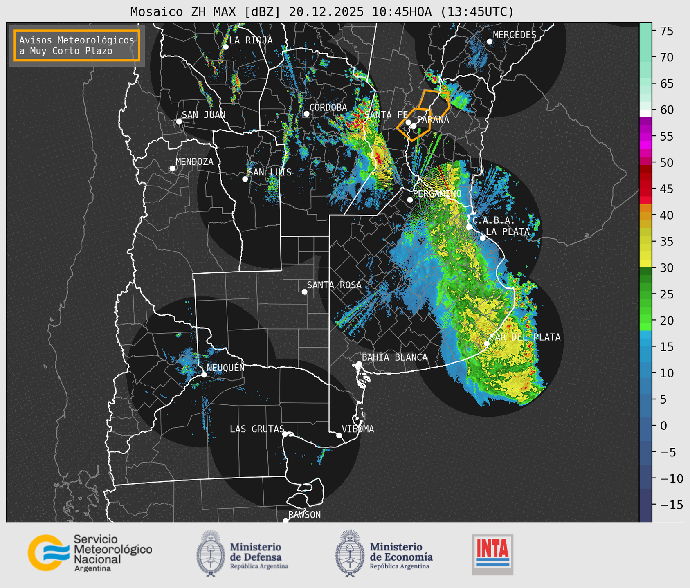690x588 pixels.
Task: Click the CÓRDOBA city label
Action: (328, 107)
